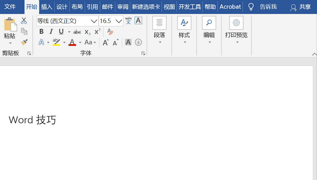This screenshot has height=180, width=317.
Task: Toggle underline formatting
Action: coord(61,32)
